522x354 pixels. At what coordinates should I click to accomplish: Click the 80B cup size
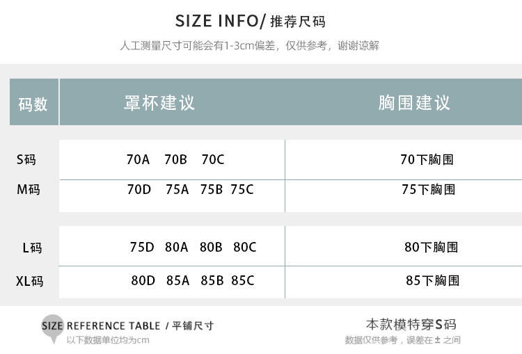(x=211, y=247)
